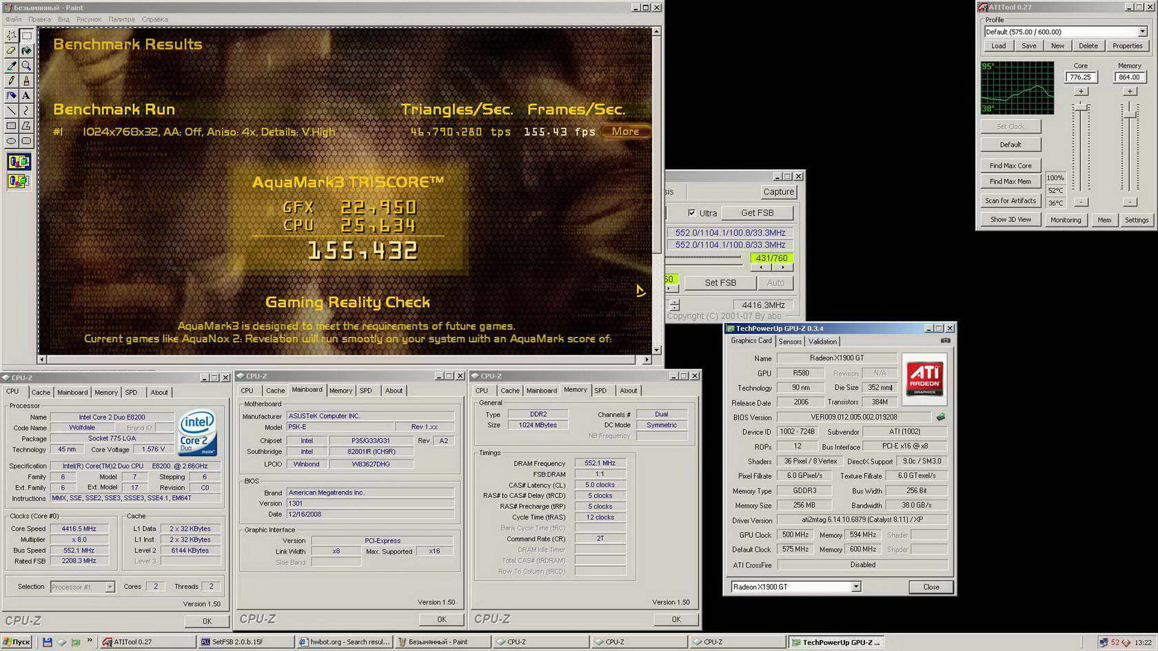
Task: Click Show 3D View in ATITool
Action: tap(1010, 220)
